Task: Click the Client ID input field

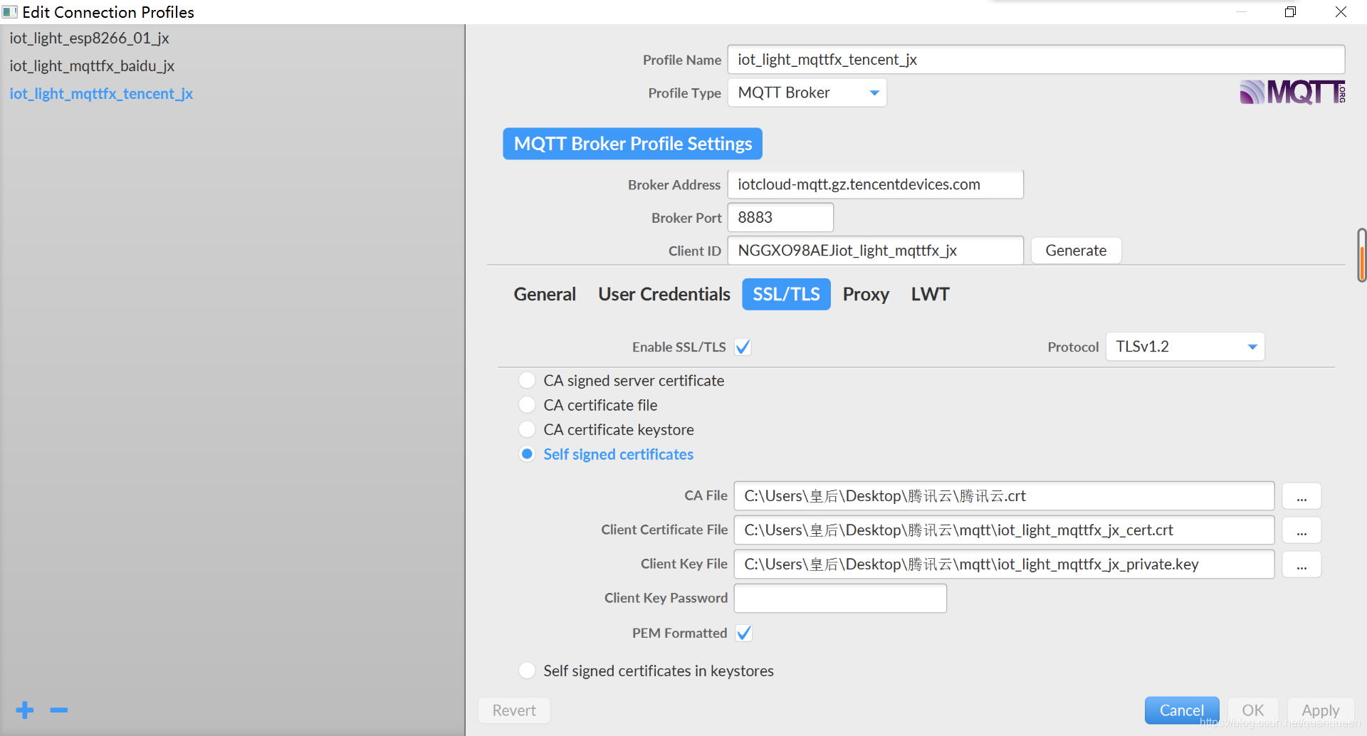Action: point(875,251)
